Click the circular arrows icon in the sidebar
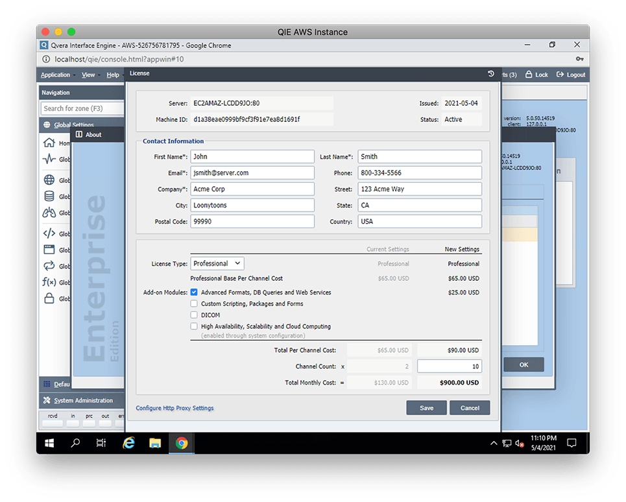626x502 pixels. (x=49, y=266)
